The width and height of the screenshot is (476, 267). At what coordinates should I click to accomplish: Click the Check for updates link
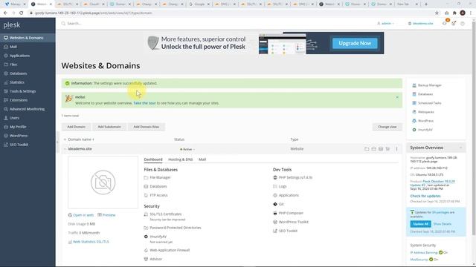(425, 196)
